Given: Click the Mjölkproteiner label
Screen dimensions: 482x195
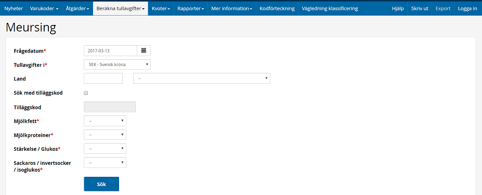Looking at the screenshot, I should coord(33,135).
